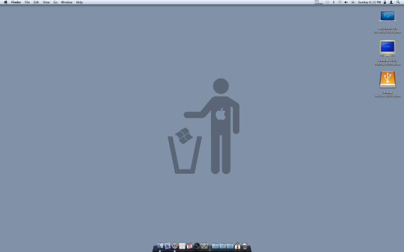This screenshot has width=404, height=252.
Task: Open the Go menu
Action: pyautogui.click(x=56, y=2)
